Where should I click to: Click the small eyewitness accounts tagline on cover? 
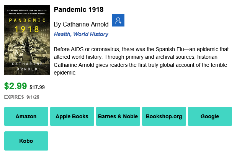[27, 12]
